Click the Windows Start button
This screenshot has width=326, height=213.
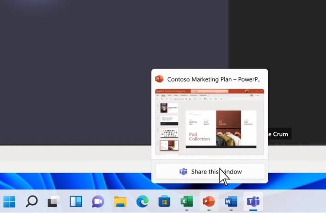(x=9, y=202)
